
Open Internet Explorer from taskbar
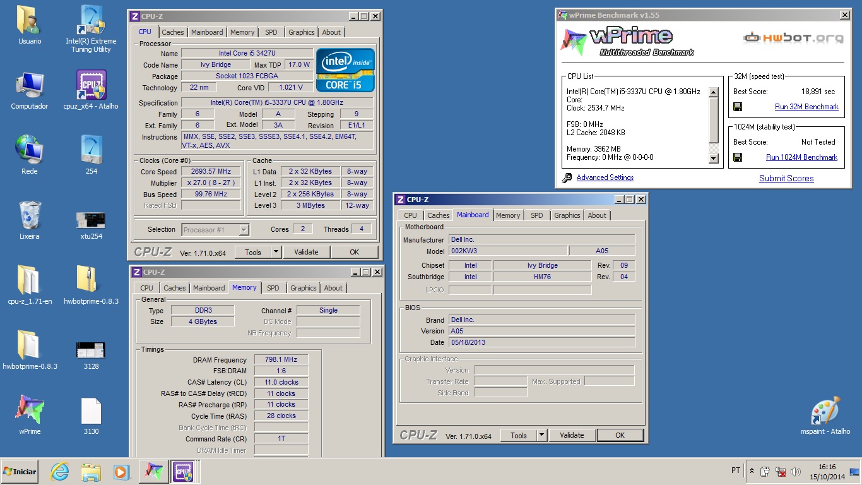coord(59,472)
